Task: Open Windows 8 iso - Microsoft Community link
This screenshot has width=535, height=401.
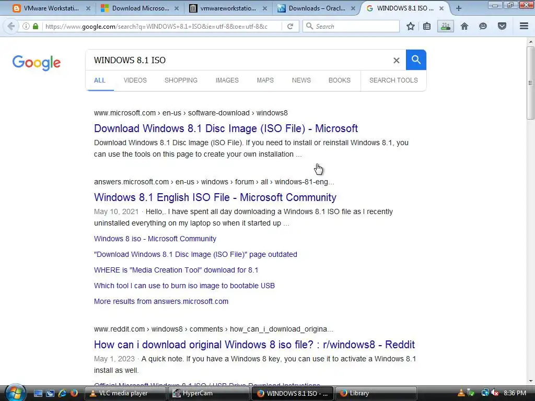Action: (155, 239)
